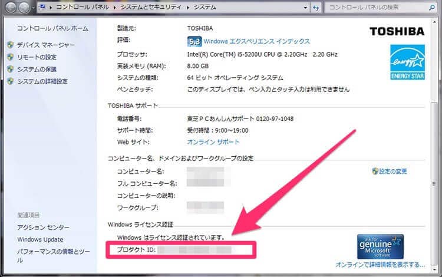
Task: Click the プロダクト ID label
Action: click(x=137, y=250)
